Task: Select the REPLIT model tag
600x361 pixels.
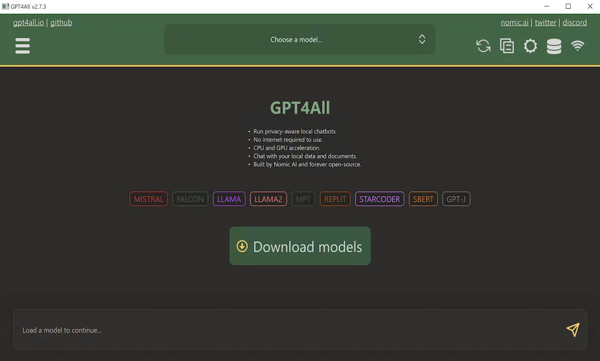Action: [x=335, y=199]
